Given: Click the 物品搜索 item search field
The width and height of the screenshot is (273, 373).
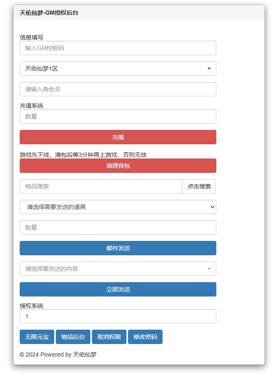Looking at the screenshot, I should coord(100,186).
